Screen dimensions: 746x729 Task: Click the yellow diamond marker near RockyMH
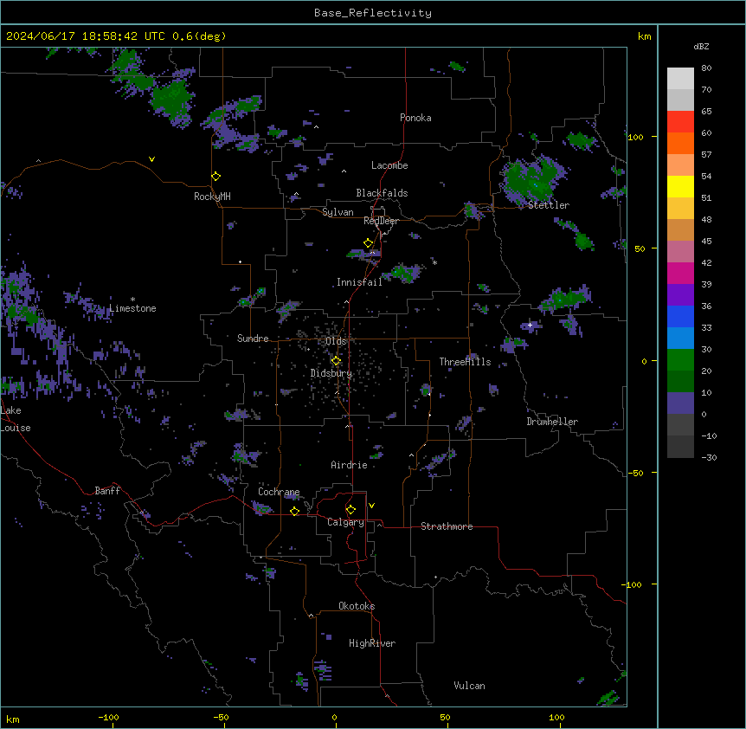(216, 177)
